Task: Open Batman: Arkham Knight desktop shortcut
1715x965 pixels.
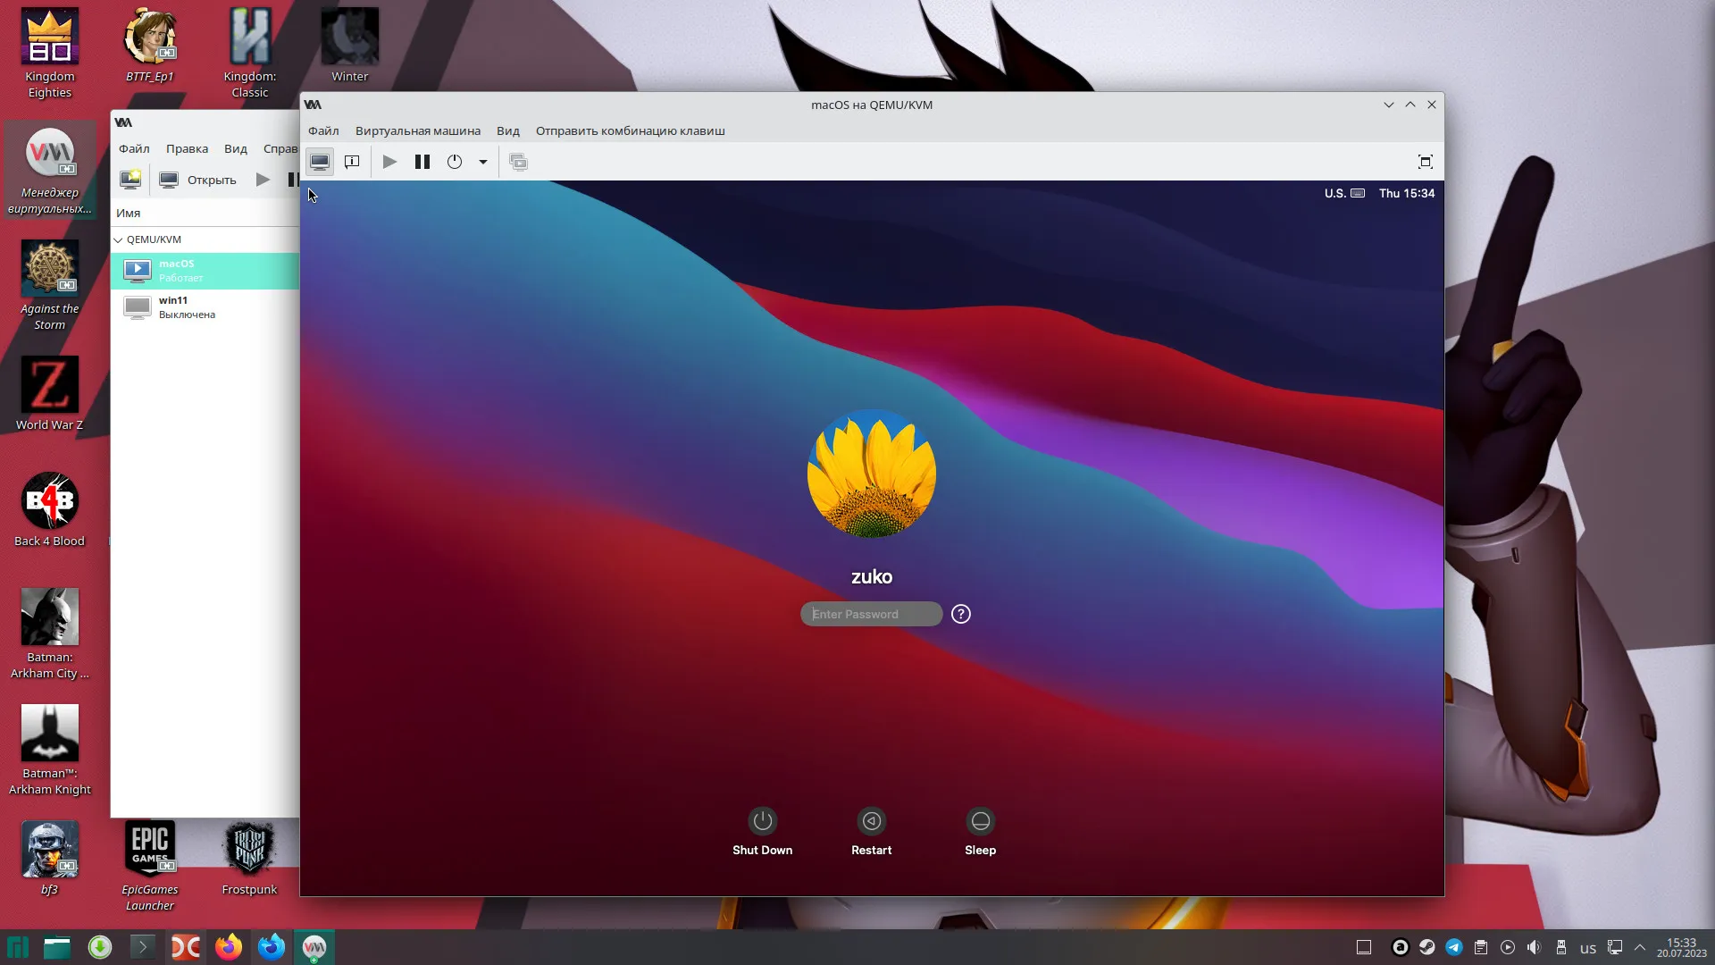Action: (x=50, y=751)
